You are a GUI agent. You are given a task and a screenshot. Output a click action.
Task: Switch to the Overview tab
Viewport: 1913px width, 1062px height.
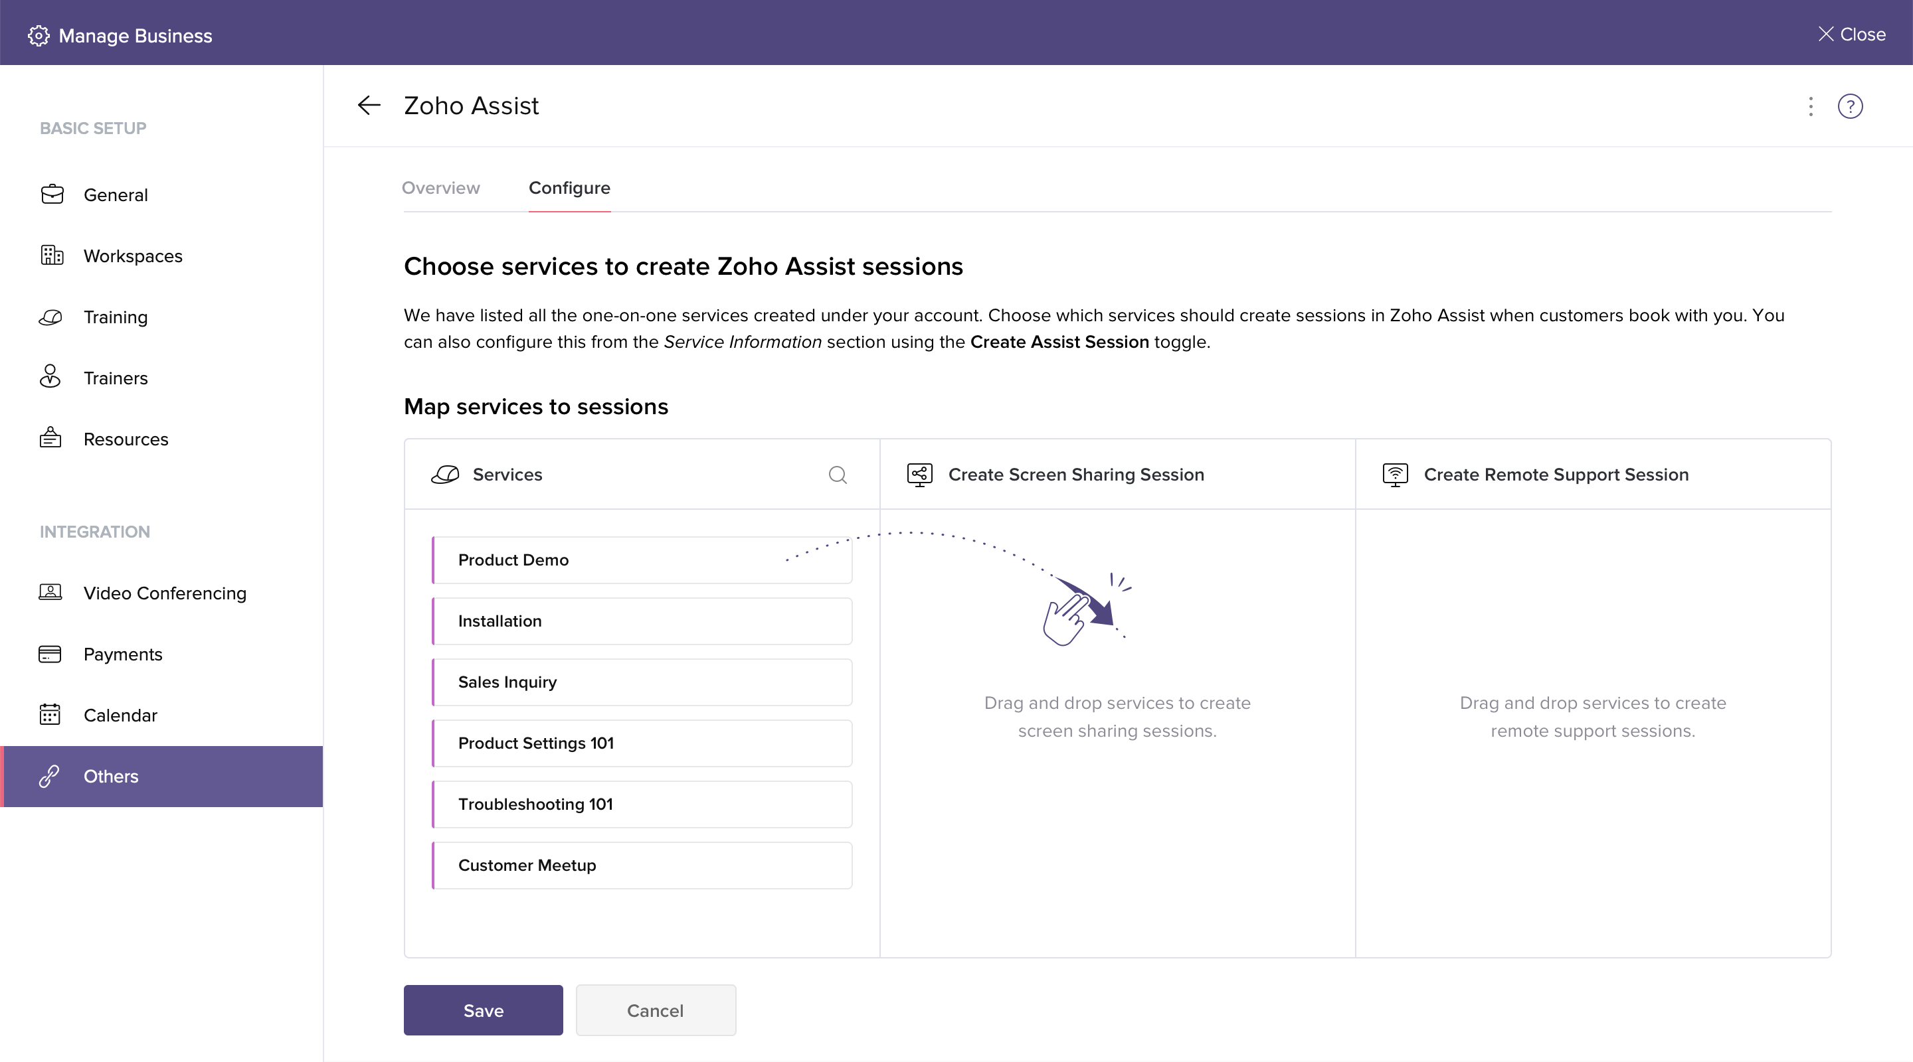[x=440, y=188]
